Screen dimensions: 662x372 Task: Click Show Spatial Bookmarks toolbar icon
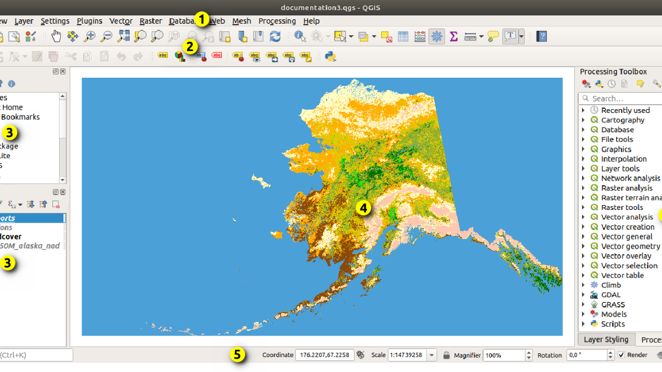258,36
